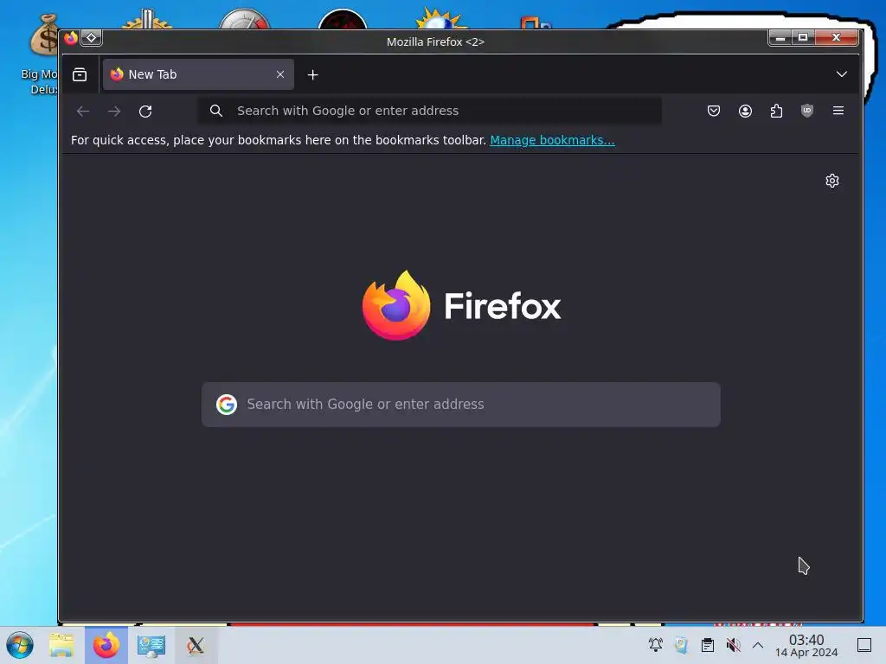
Task: Click the center Google search box
Action: point(460,405)
